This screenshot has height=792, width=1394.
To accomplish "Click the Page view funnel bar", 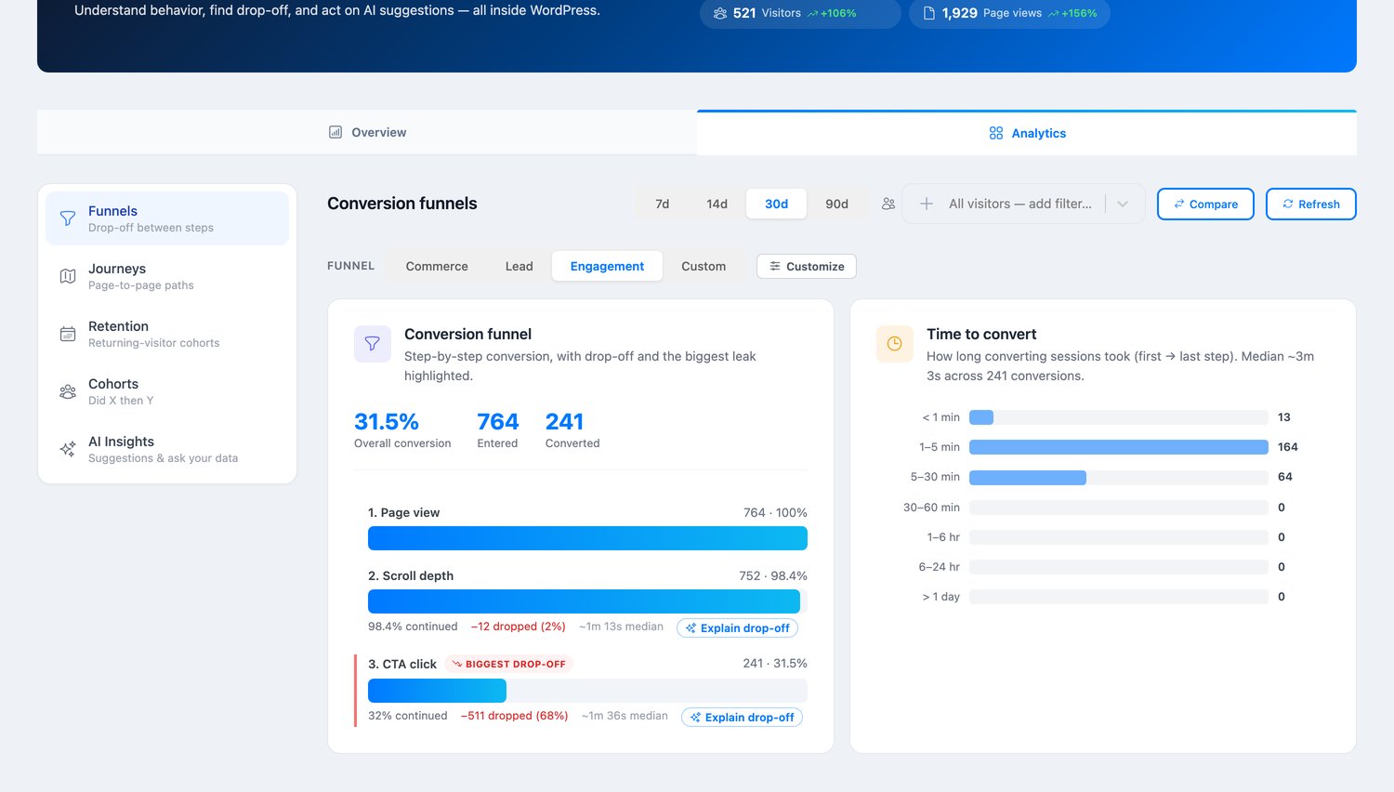I will coord(587,538).
